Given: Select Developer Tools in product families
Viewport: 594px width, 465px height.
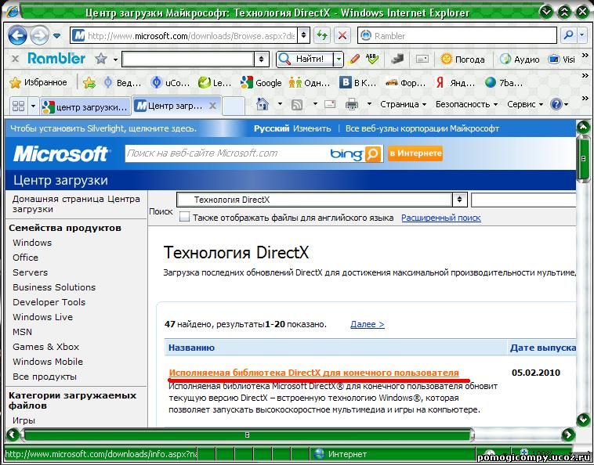Looking at the screenshot, I should [x=49, y=302].
